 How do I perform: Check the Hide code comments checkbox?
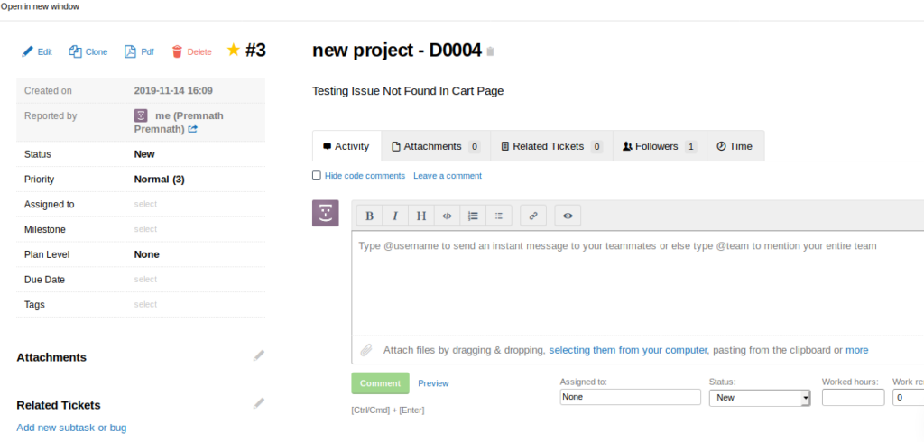point(317,175)
